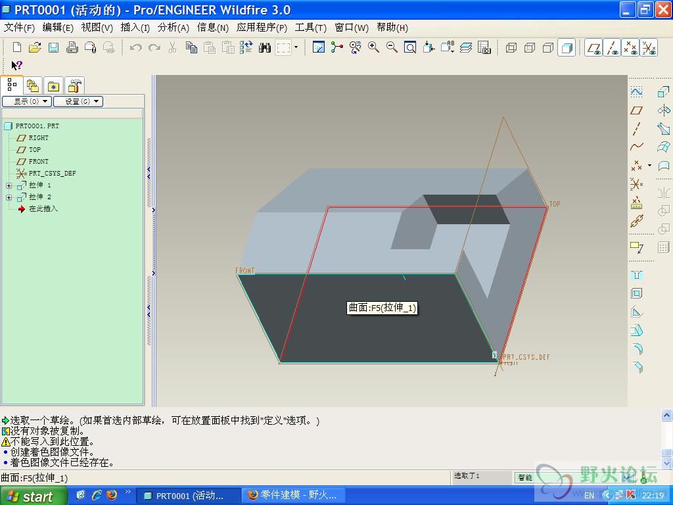Select the Round tool
Screen dimensions: 673x505
636,349
